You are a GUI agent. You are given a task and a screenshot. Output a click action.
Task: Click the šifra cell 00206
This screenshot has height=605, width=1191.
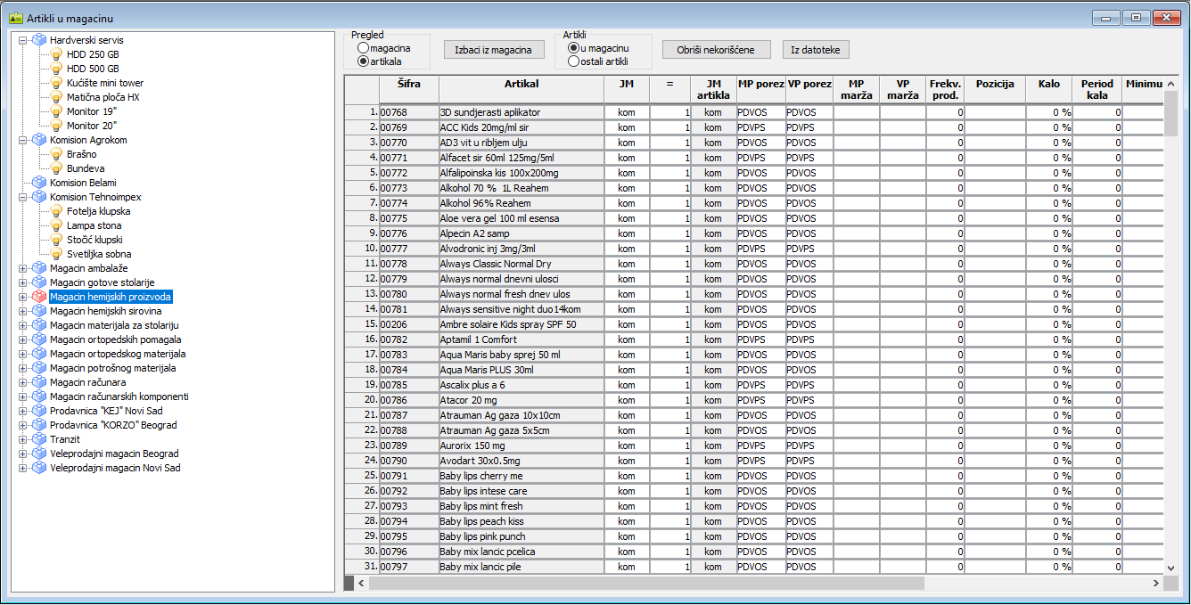409,324
